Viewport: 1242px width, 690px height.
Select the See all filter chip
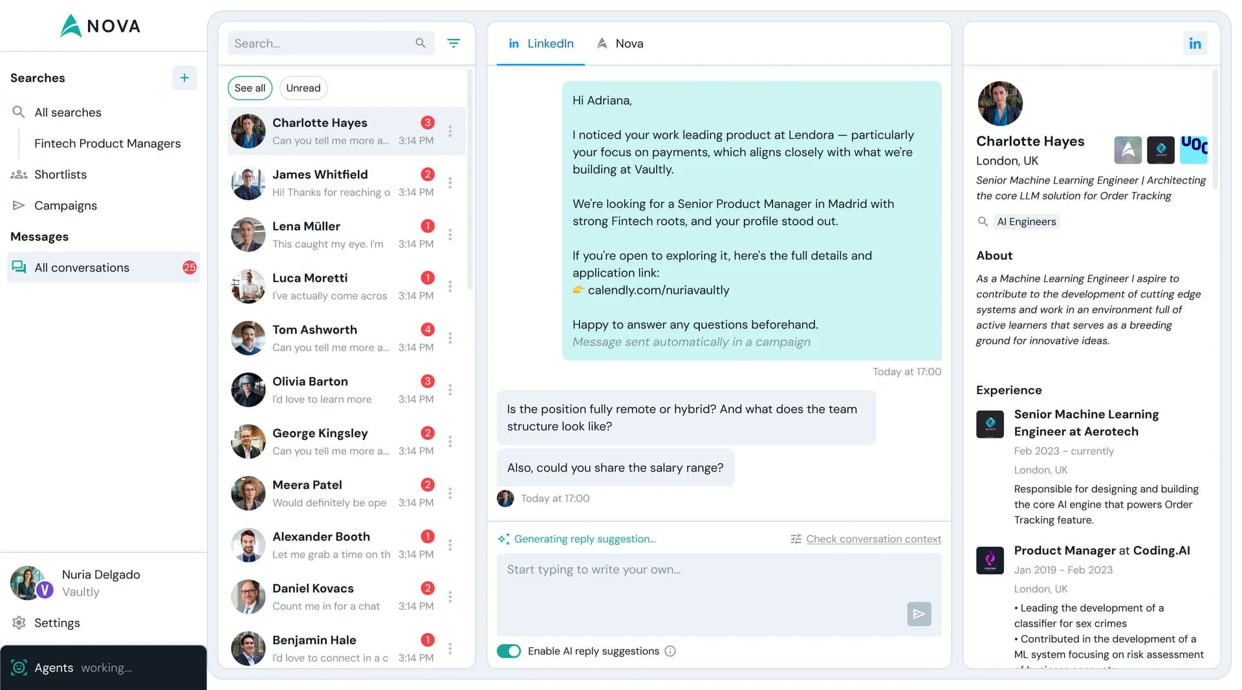pos(250,88)
